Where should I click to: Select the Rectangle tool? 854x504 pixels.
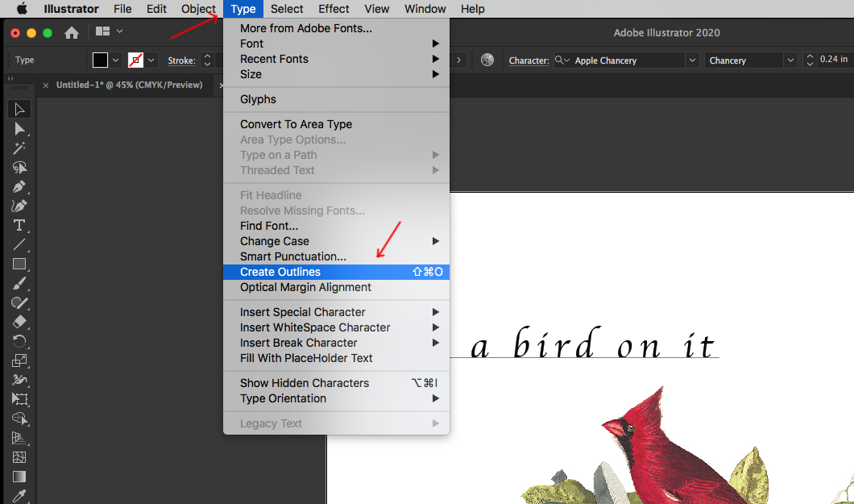20,264
